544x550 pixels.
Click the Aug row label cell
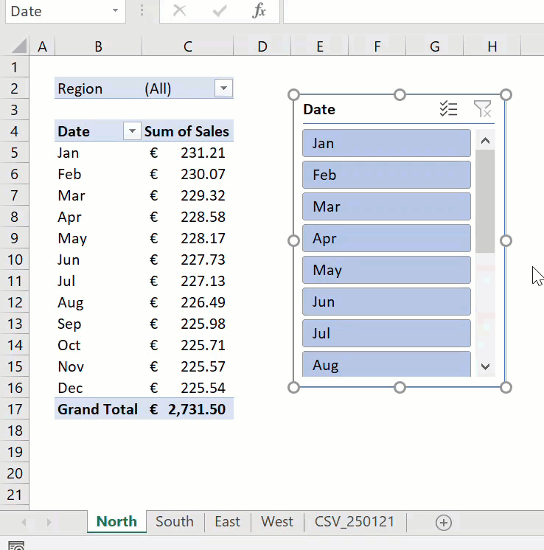pyautogui.click(x=98, y=303)
